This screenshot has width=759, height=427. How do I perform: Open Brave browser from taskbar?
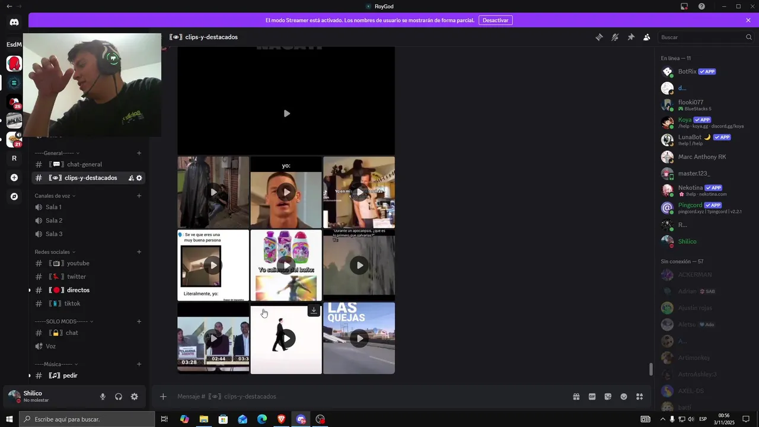pos(281,419)
